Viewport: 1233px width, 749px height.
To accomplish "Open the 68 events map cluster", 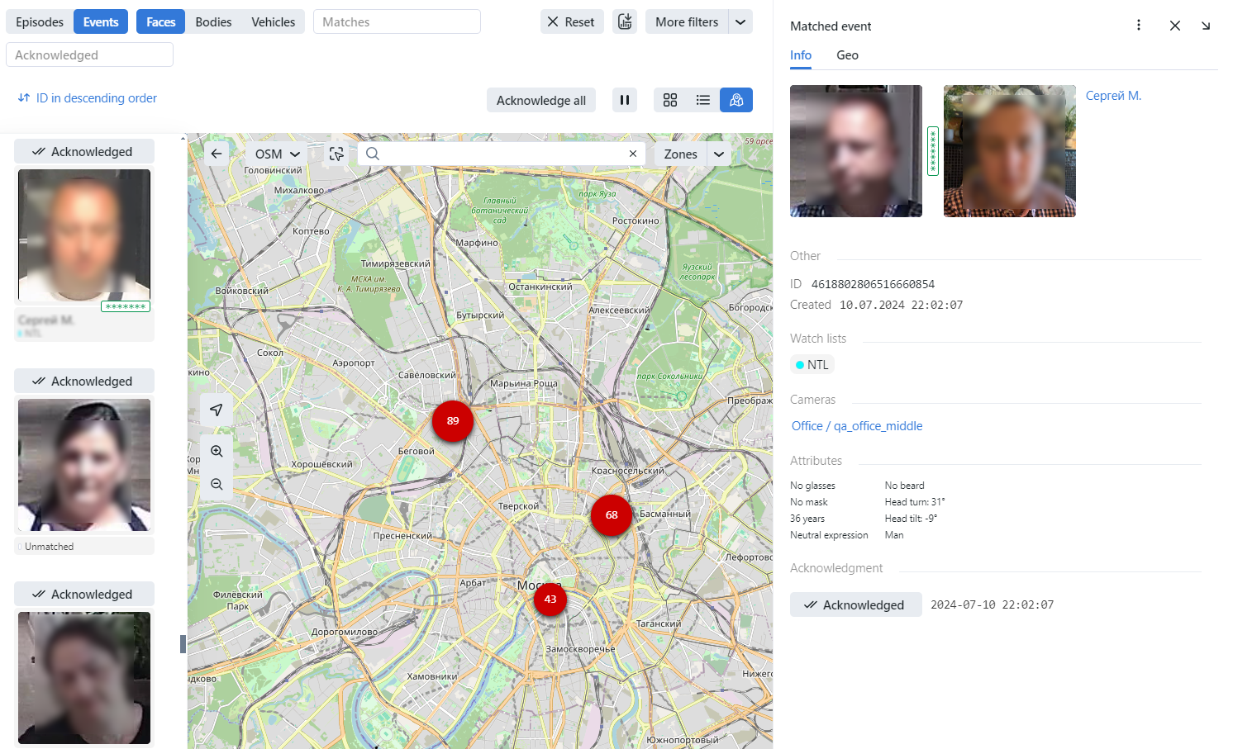I will 612,515.
